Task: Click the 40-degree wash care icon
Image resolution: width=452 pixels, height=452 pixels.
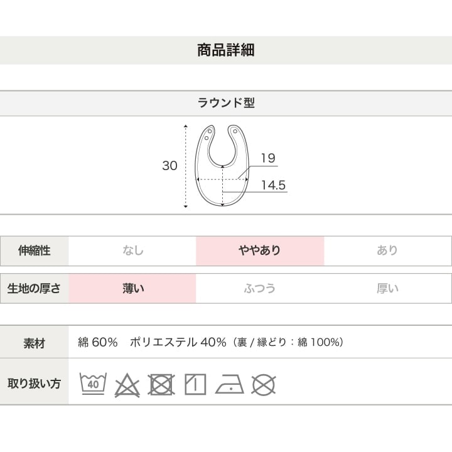Action: tap(93, 384)
